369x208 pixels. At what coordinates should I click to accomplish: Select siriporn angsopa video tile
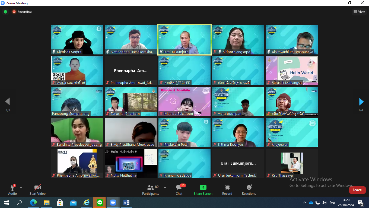coord(238,40)
